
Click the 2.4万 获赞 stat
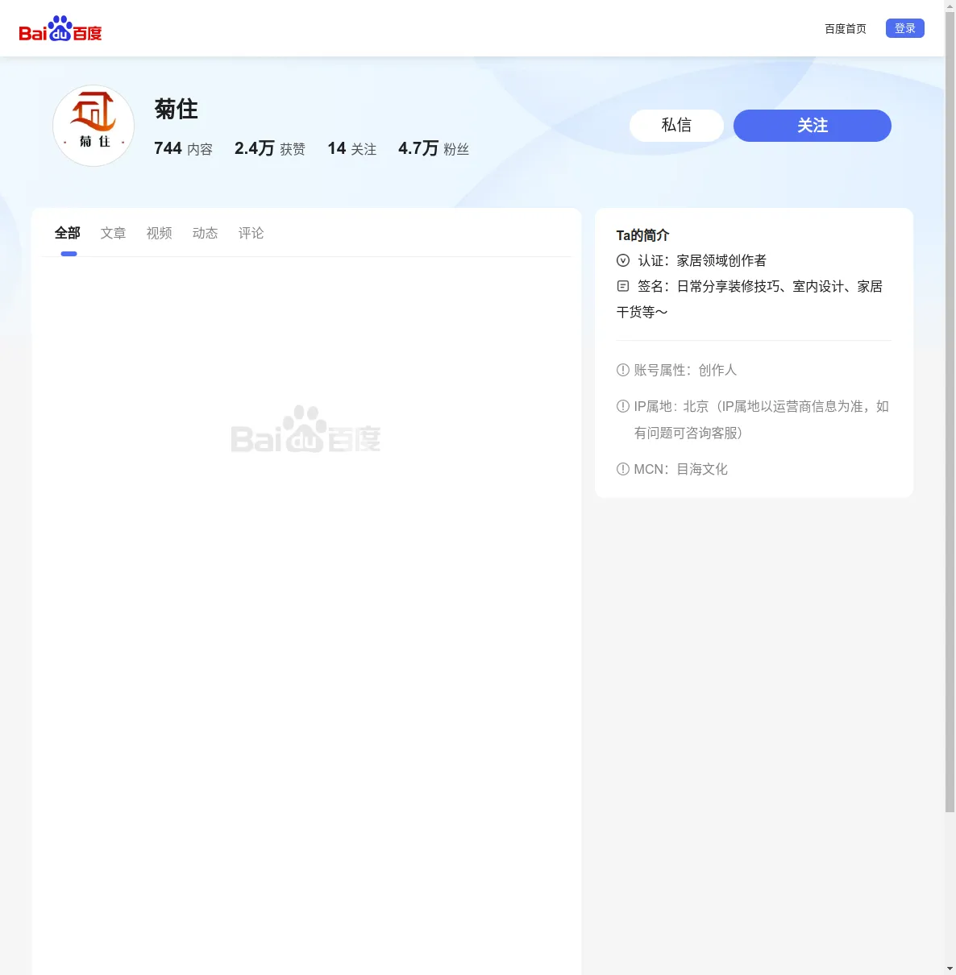270,148
